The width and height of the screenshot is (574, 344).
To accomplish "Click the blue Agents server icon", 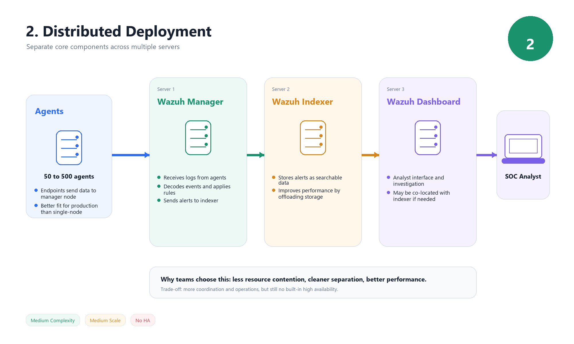I will click(69, 148).
